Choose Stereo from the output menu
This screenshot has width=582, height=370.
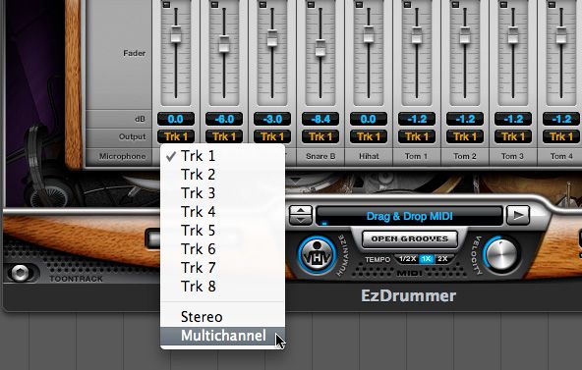click(223, 317)
